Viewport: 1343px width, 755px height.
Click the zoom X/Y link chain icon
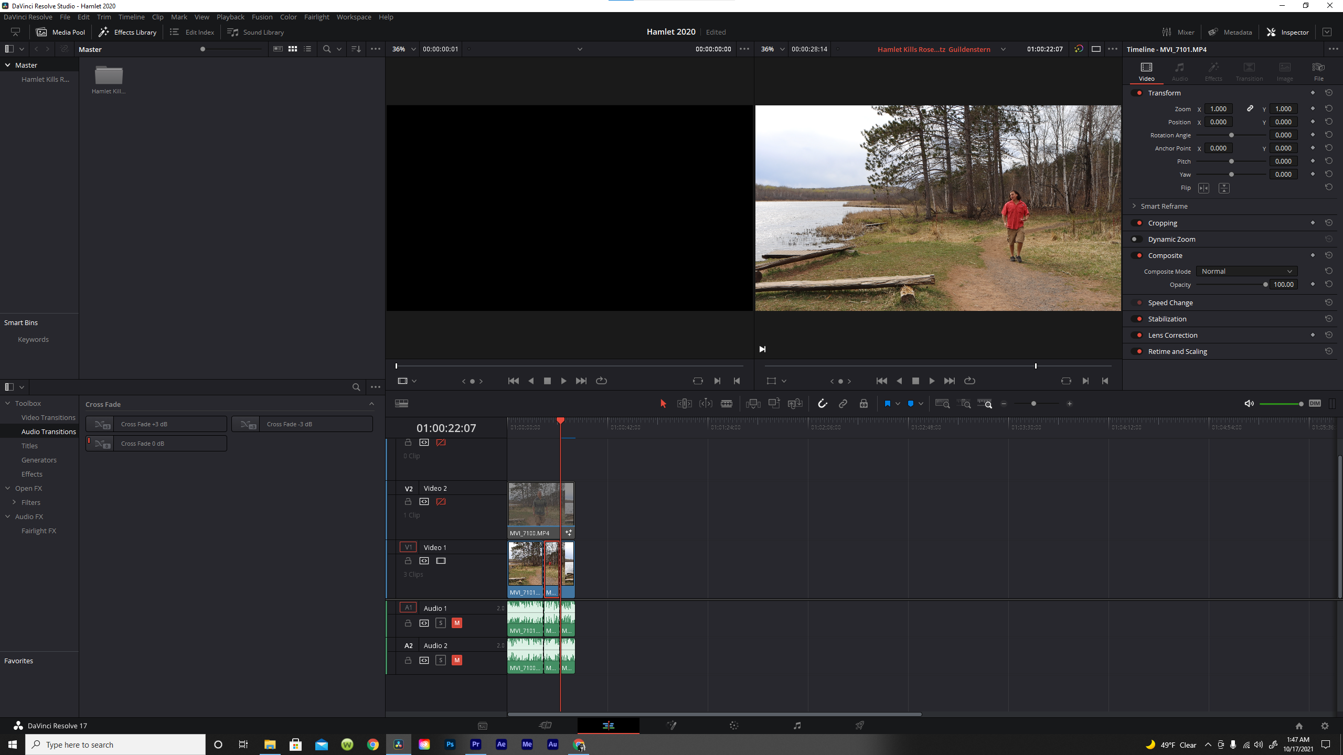coord(1250,109)
